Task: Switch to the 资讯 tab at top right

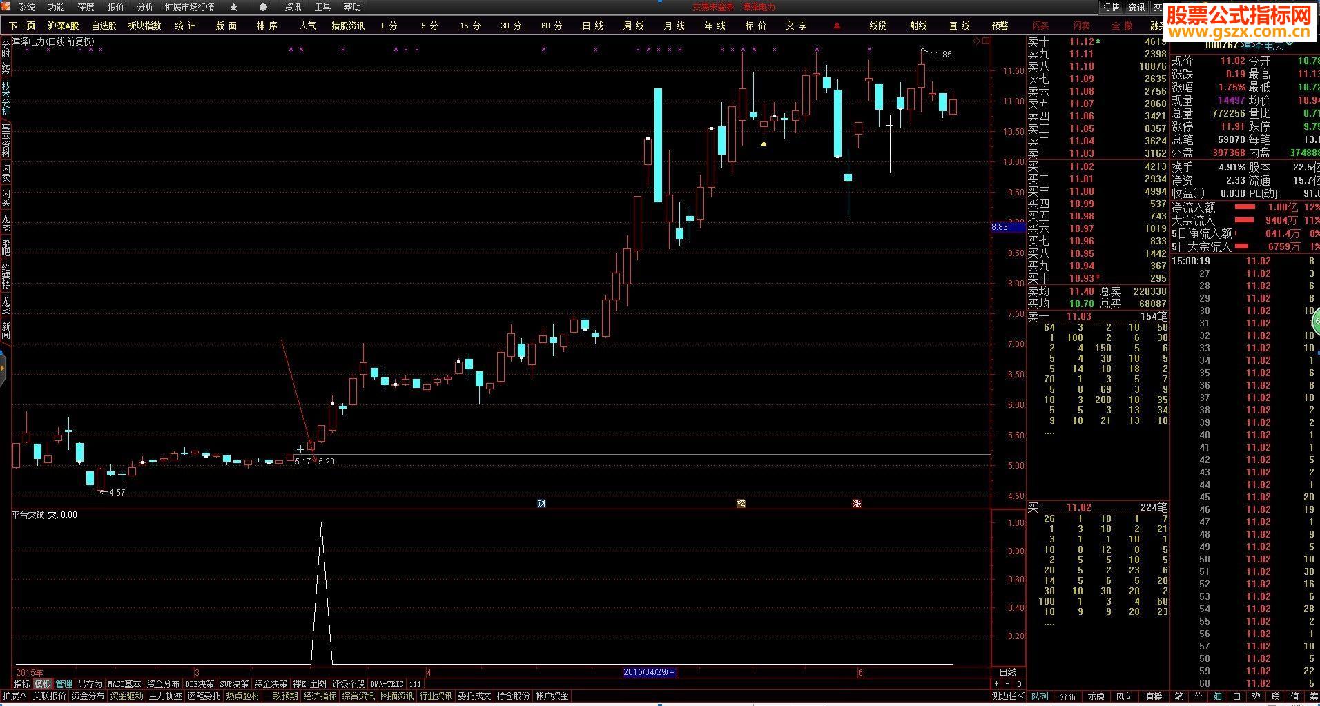Action: tap(1136, 7)
